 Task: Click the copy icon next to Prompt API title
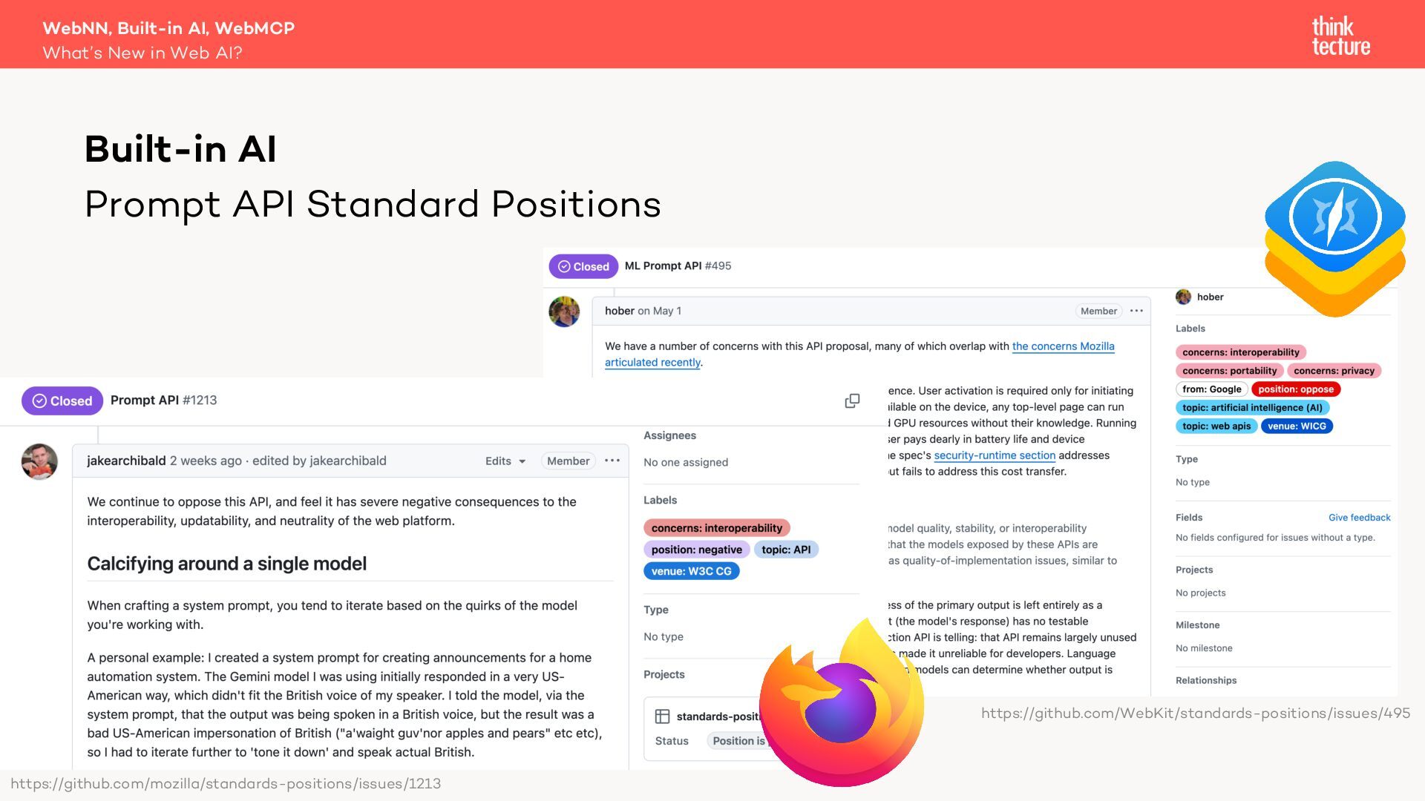point(852,400)
